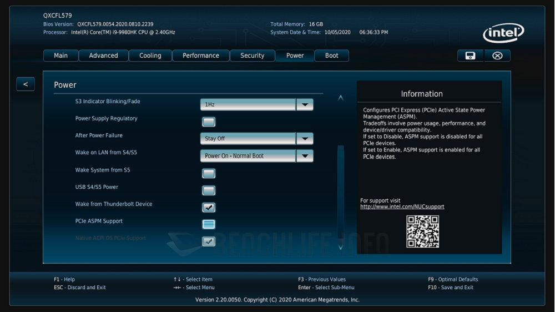Select the PCIe ASPM Support label
Viewport: 555px width, 312px height.
tap(99, 221)
